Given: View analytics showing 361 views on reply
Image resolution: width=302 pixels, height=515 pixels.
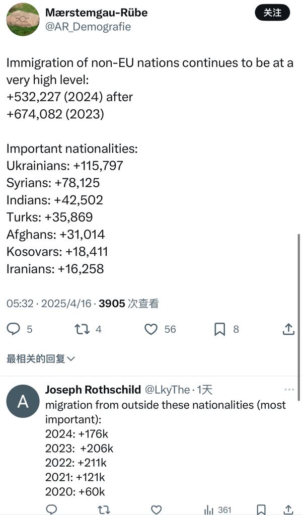Looking at the screenshot, I should click(217, 509).
